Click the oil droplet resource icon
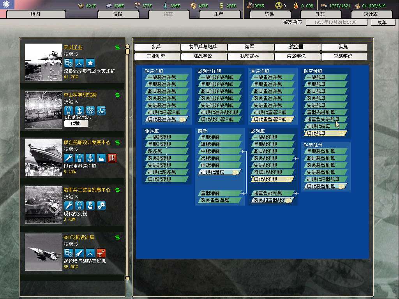Viewport: 399px width, 299px height. [166, 5]
